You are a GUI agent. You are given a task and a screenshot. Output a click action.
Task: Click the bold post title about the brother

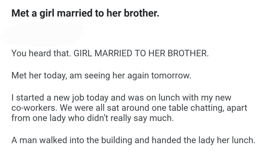(x=85, y=13)
